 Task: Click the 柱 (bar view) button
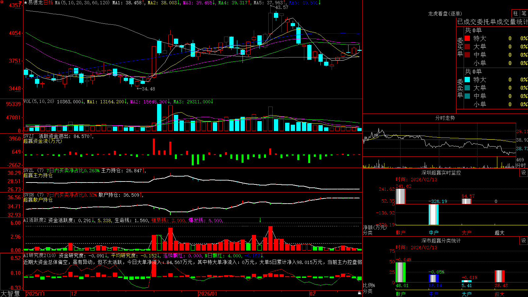(515, 13)
